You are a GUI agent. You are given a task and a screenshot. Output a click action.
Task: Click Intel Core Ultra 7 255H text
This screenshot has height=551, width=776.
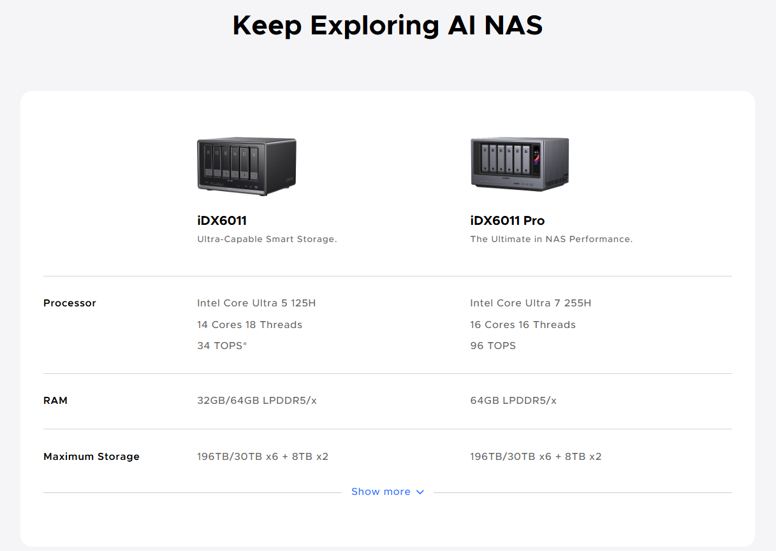pyautogui.click(x=530, y=303)
